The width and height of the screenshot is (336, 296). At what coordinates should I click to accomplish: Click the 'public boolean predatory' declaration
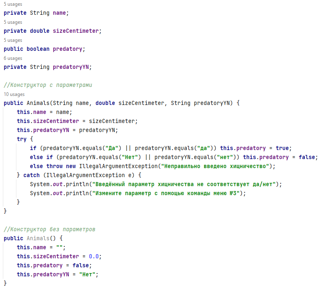[x=44, y=49]
